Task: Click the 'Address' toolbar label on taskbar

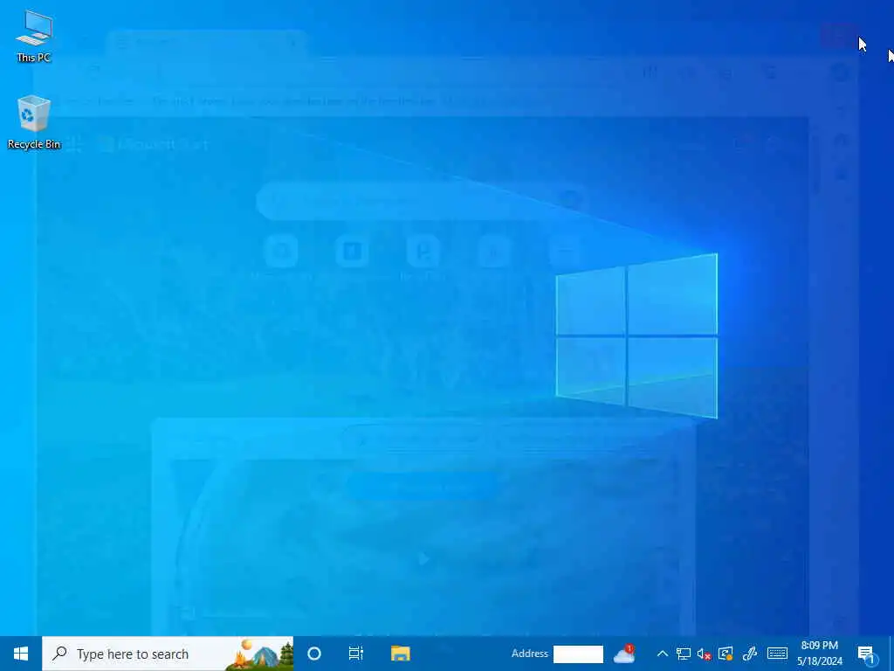Action: point(530,654)
